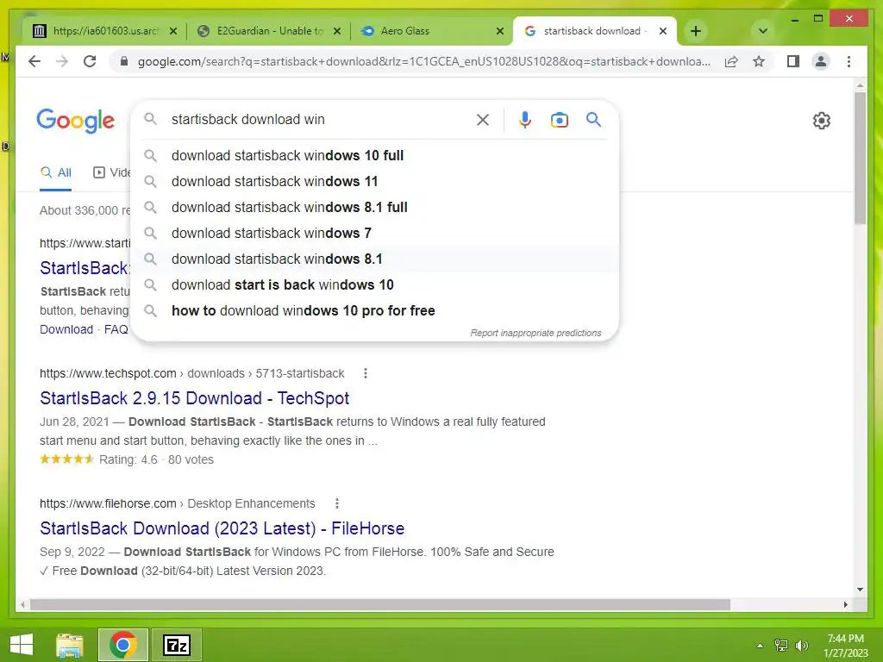Follow the Download sitelink under StartIsBack
This screenshot has height=662, width=883.
point(66,329)
